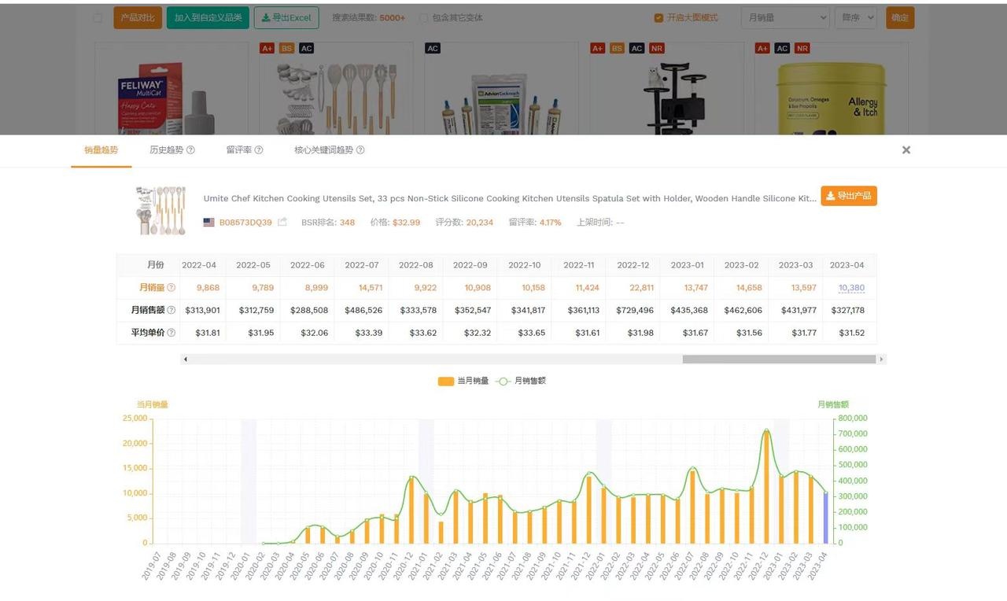This screenshot has height=601, width=1007.
Task: Export results with 导出Excel button
Action: tap(286, 17)
